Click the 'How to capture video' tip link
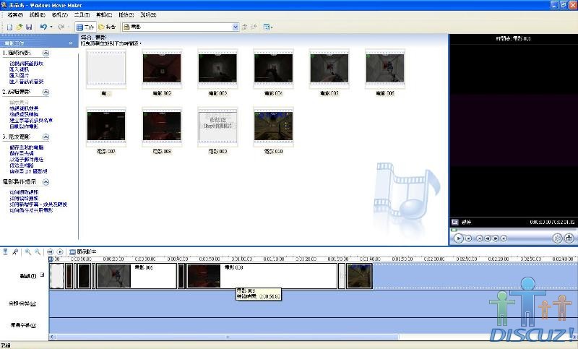Viewport: 578px width, 349px height. coord(24,192)
